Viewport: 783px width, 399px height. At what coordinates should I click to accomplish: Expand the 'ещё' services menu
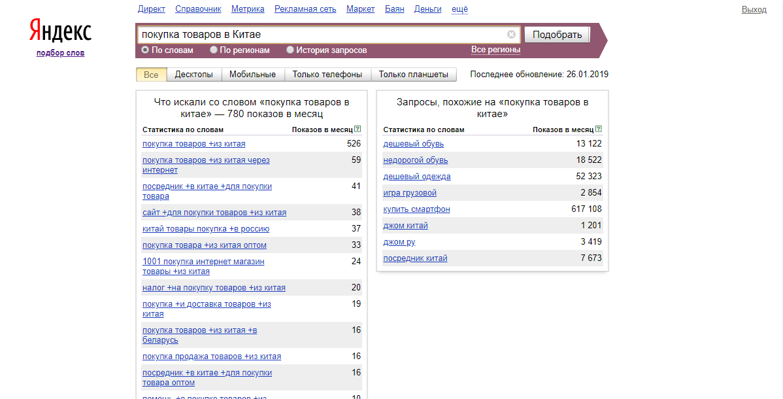[x=460, y=9]
